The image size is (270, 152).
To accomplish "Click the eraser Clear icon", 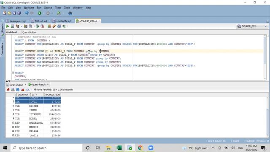I will 54,26.
